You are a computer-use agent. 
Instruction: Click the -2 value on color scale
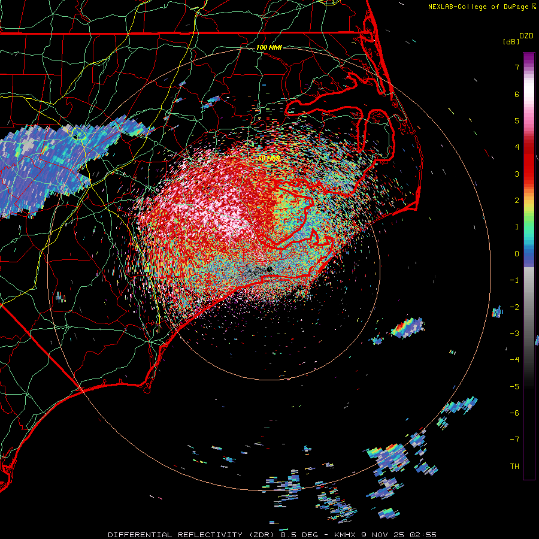pos(514,307)
